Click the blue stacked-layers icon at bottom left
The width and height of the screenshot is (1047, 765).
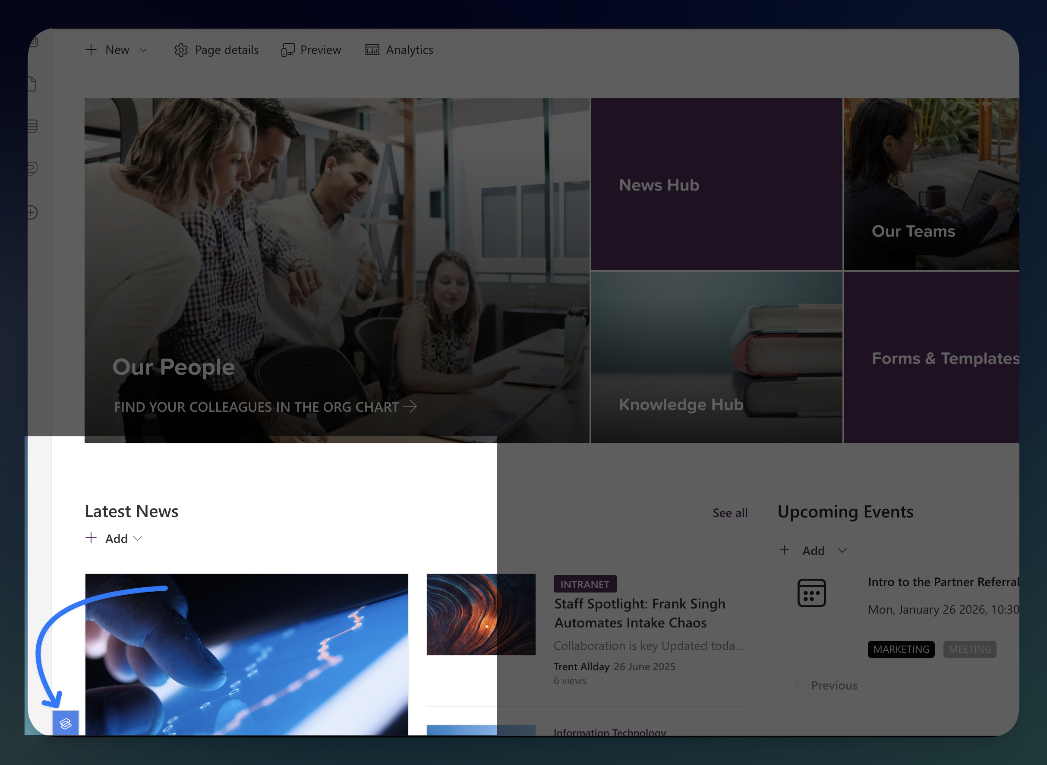(x=66, y=723)
